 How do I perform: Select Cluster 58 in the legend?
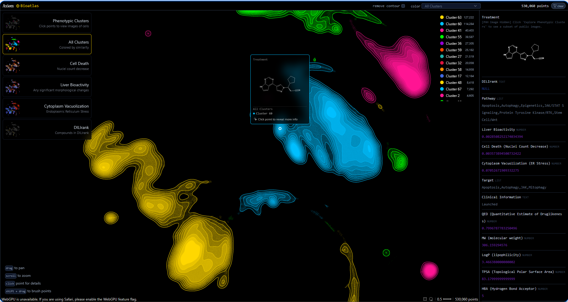pyautogui.click(x=457, y=70)
